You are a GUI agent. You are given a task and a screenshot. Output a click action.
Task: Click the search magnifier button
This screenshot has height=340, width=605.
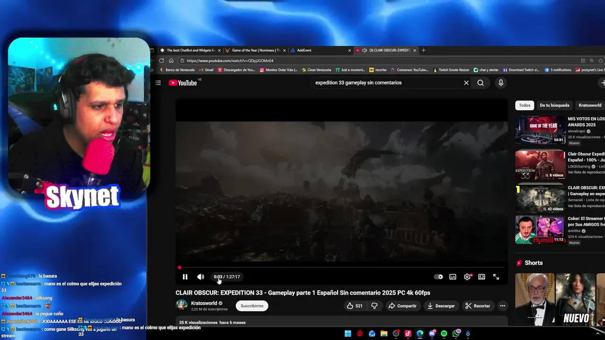[480, 83]
